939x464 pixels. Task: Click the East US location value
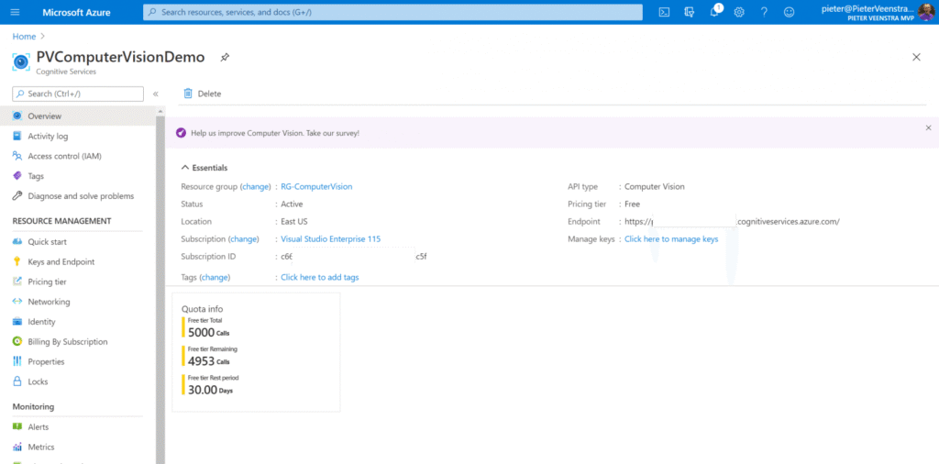coord(294,221)
